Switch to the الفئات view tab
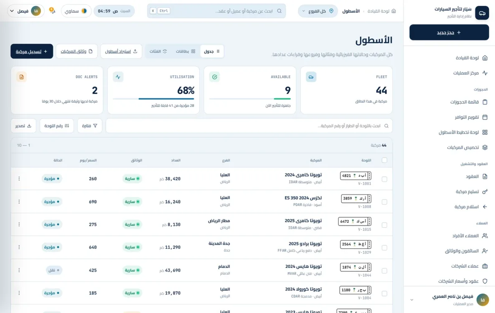Viewport: 495px width, 313px height. click(158, 51)
